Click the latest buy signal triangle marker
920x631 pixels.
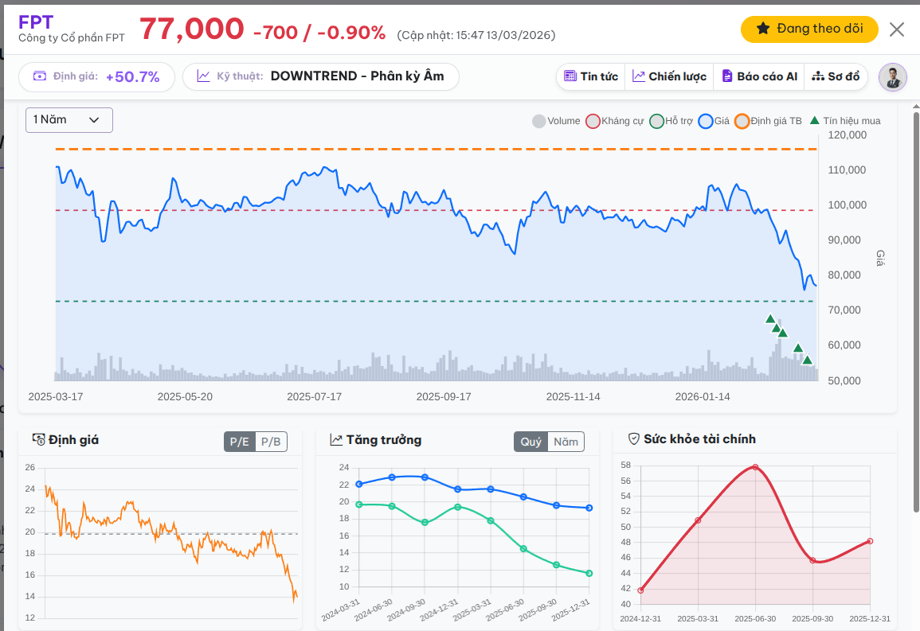pos(807,360)
